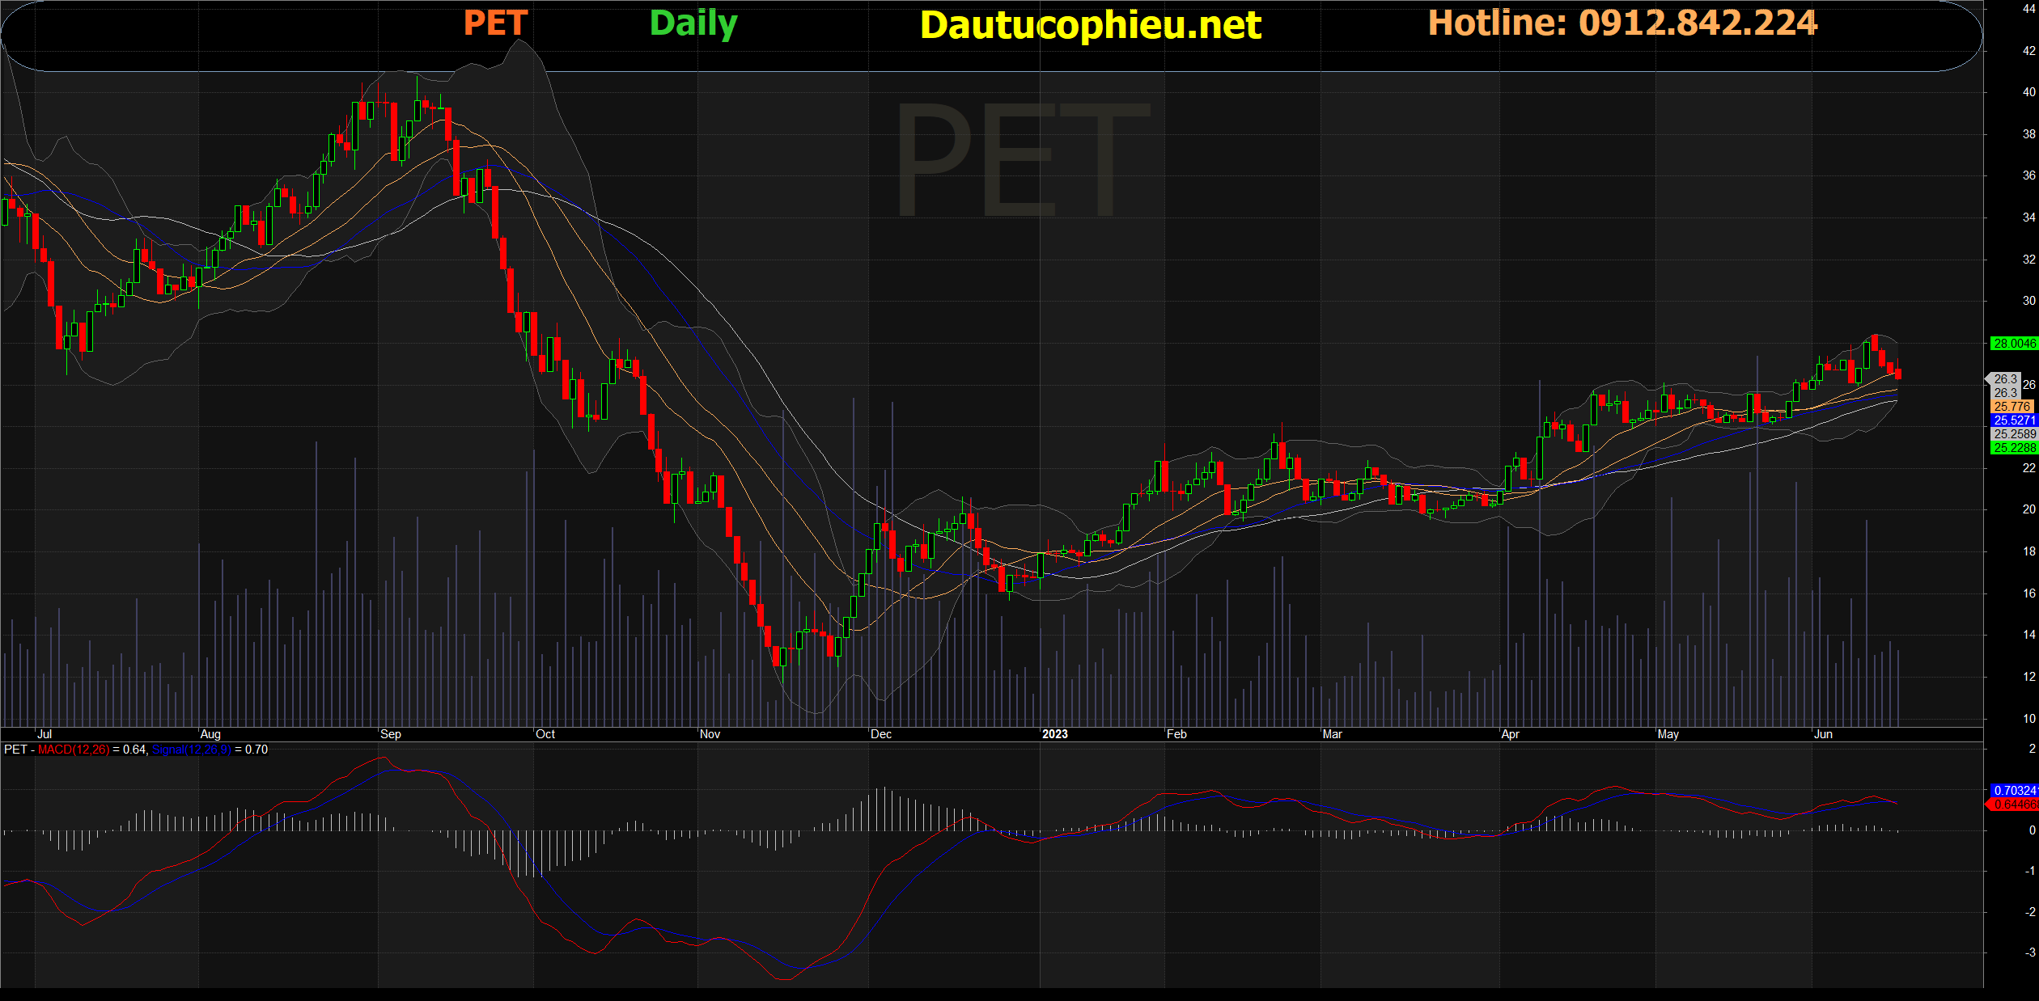Select the green Daily timeframe label
2039x1001 pixels.
pos(693,23)
